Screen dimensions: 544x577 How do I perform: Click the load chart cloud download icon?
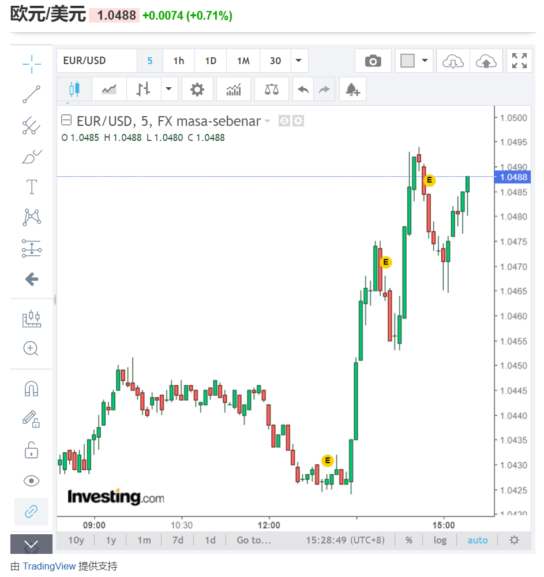click(453, 61)
